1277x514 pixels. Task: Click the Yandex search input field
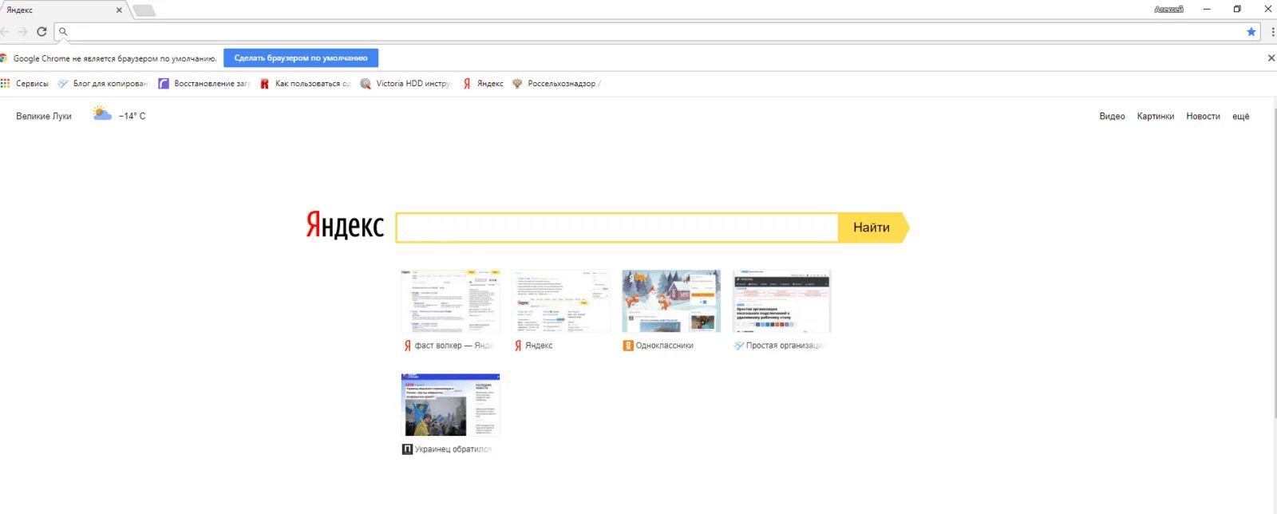click(617, 227)
